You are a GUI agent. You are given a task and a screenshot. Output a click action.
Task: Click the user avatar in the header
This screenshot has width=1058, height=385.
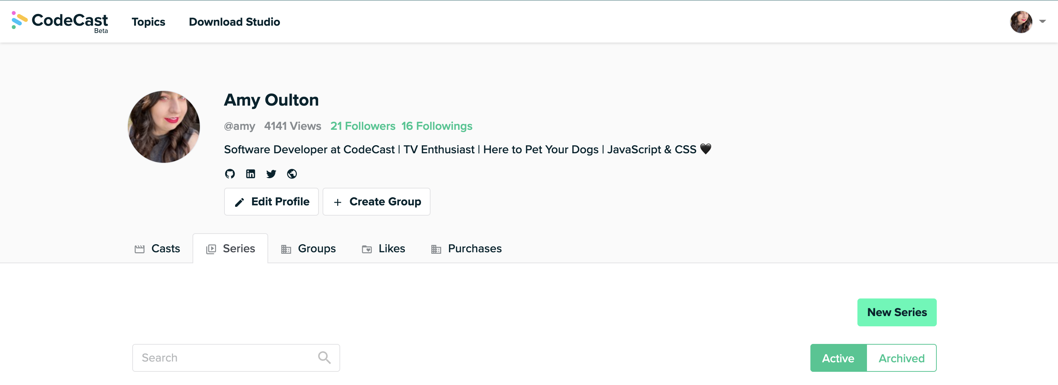[1021, 22]
